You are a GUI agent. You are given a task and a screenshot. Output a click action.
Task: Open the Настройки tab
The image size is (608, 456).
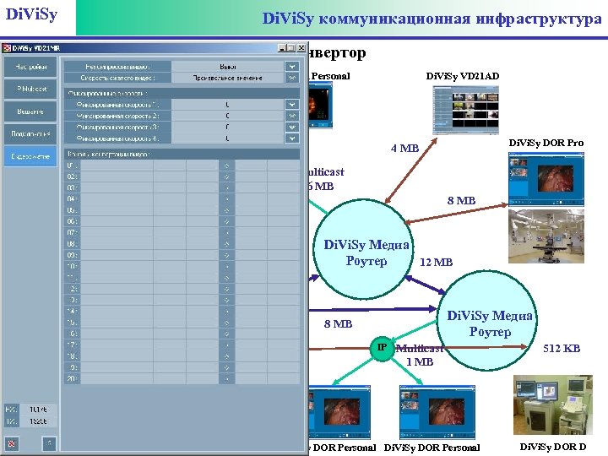(30, 67)
